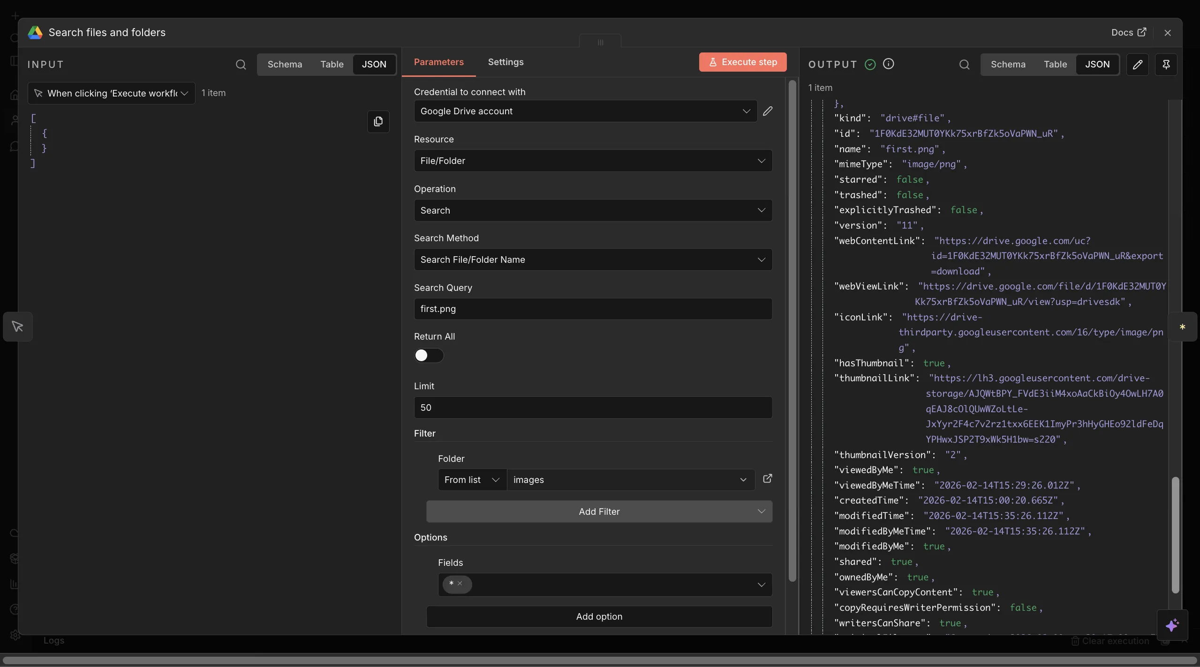Click the pin icon for output data
Image resolution: width=1200 pixels, height=667 pixels.
[1166, 65]
